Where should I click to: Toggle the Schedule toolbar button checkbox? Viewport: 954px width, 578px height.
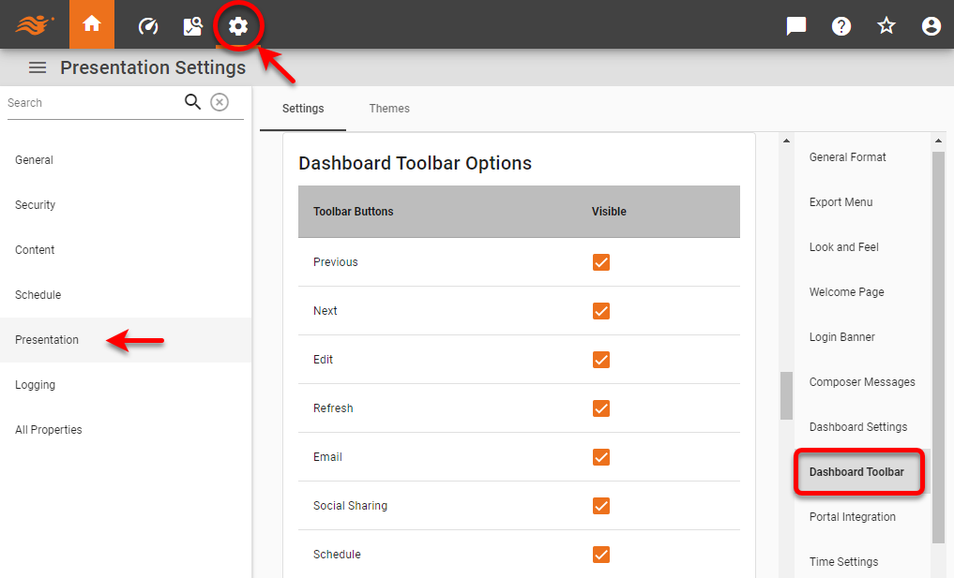(600, 555)
